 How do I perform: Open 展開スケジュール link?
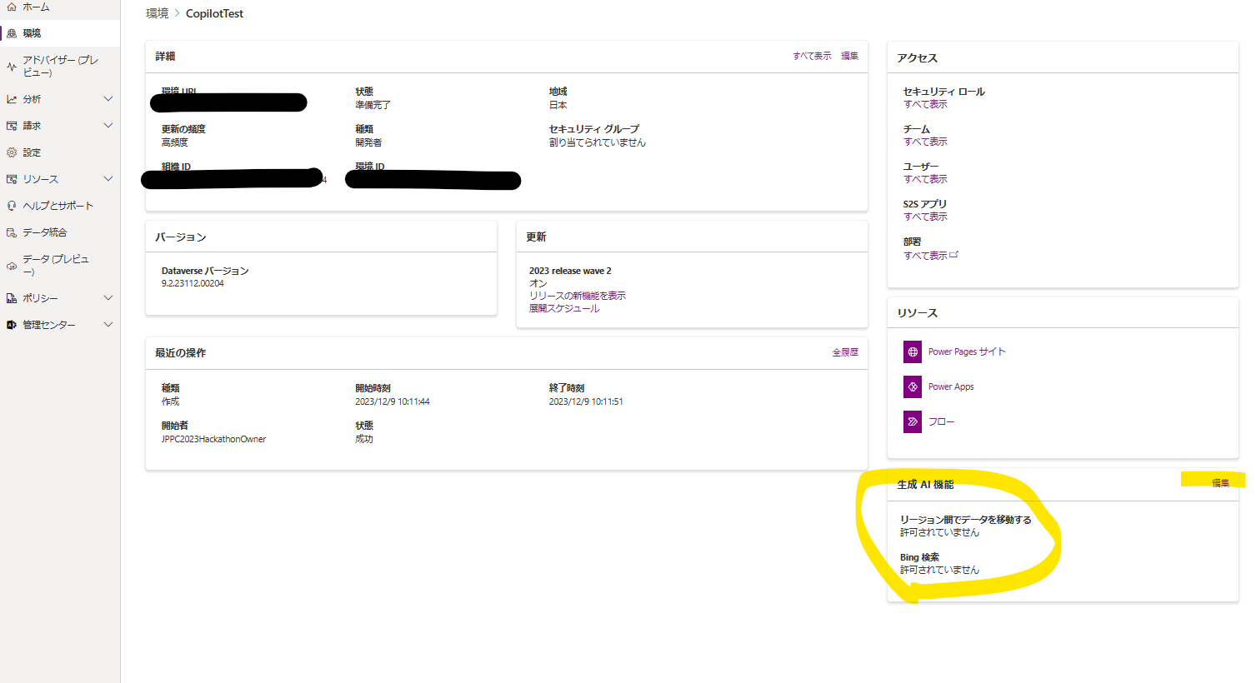(564, 308)
